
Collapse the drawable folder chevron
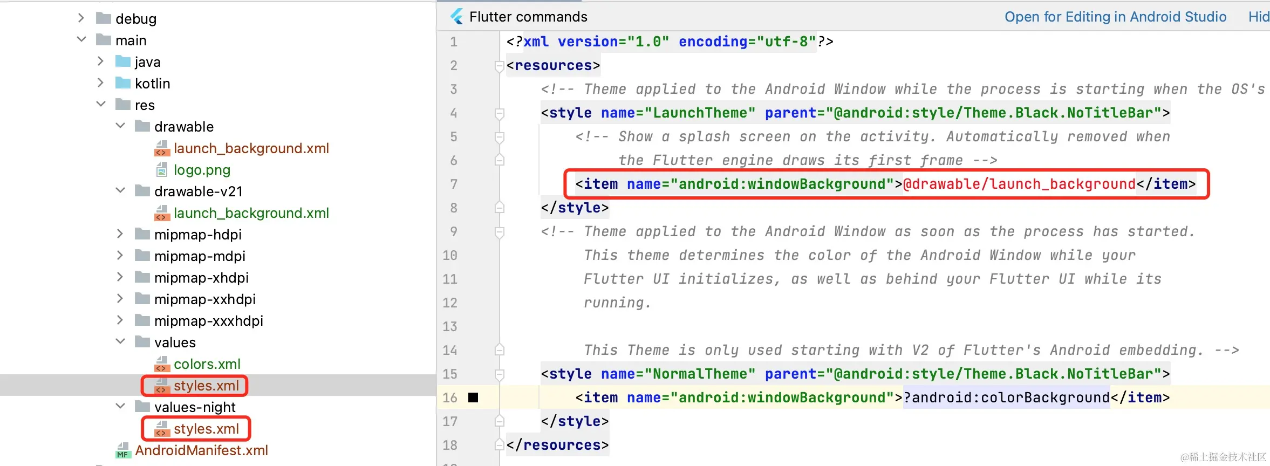coord(120,126)
